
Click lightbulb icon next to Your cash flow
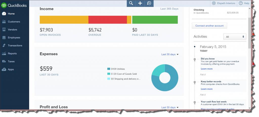[195, 103]
